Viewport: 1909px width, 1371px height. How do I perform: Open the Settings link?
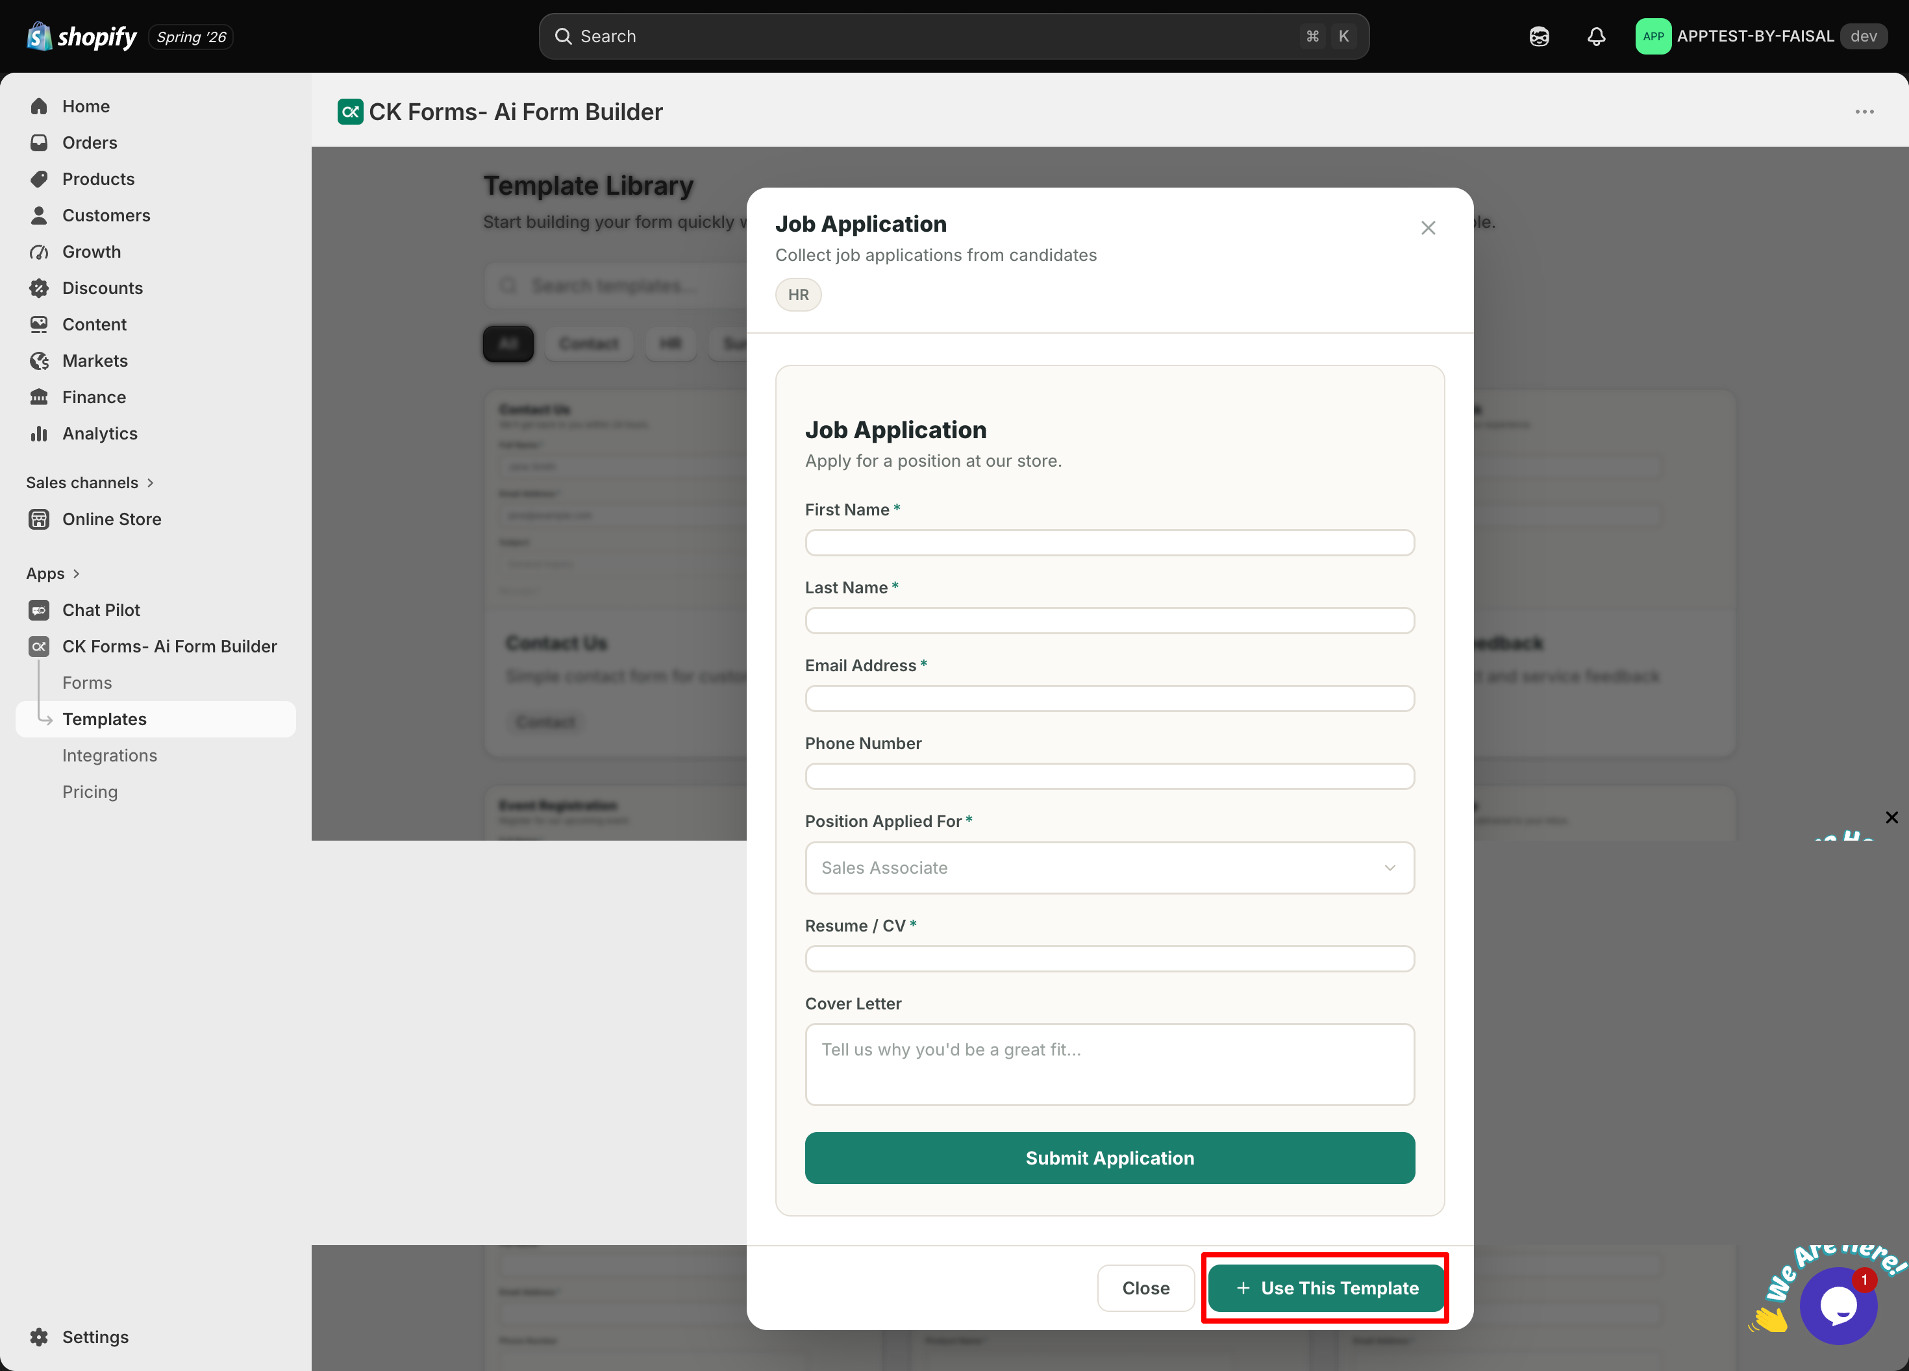[95, 1337]
